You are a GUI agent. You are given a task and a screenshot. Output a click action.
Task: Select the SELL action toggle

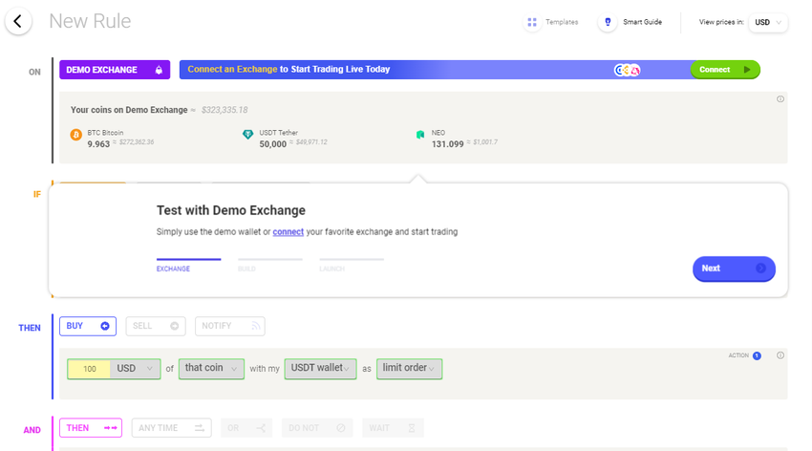(x=155, y=326)
